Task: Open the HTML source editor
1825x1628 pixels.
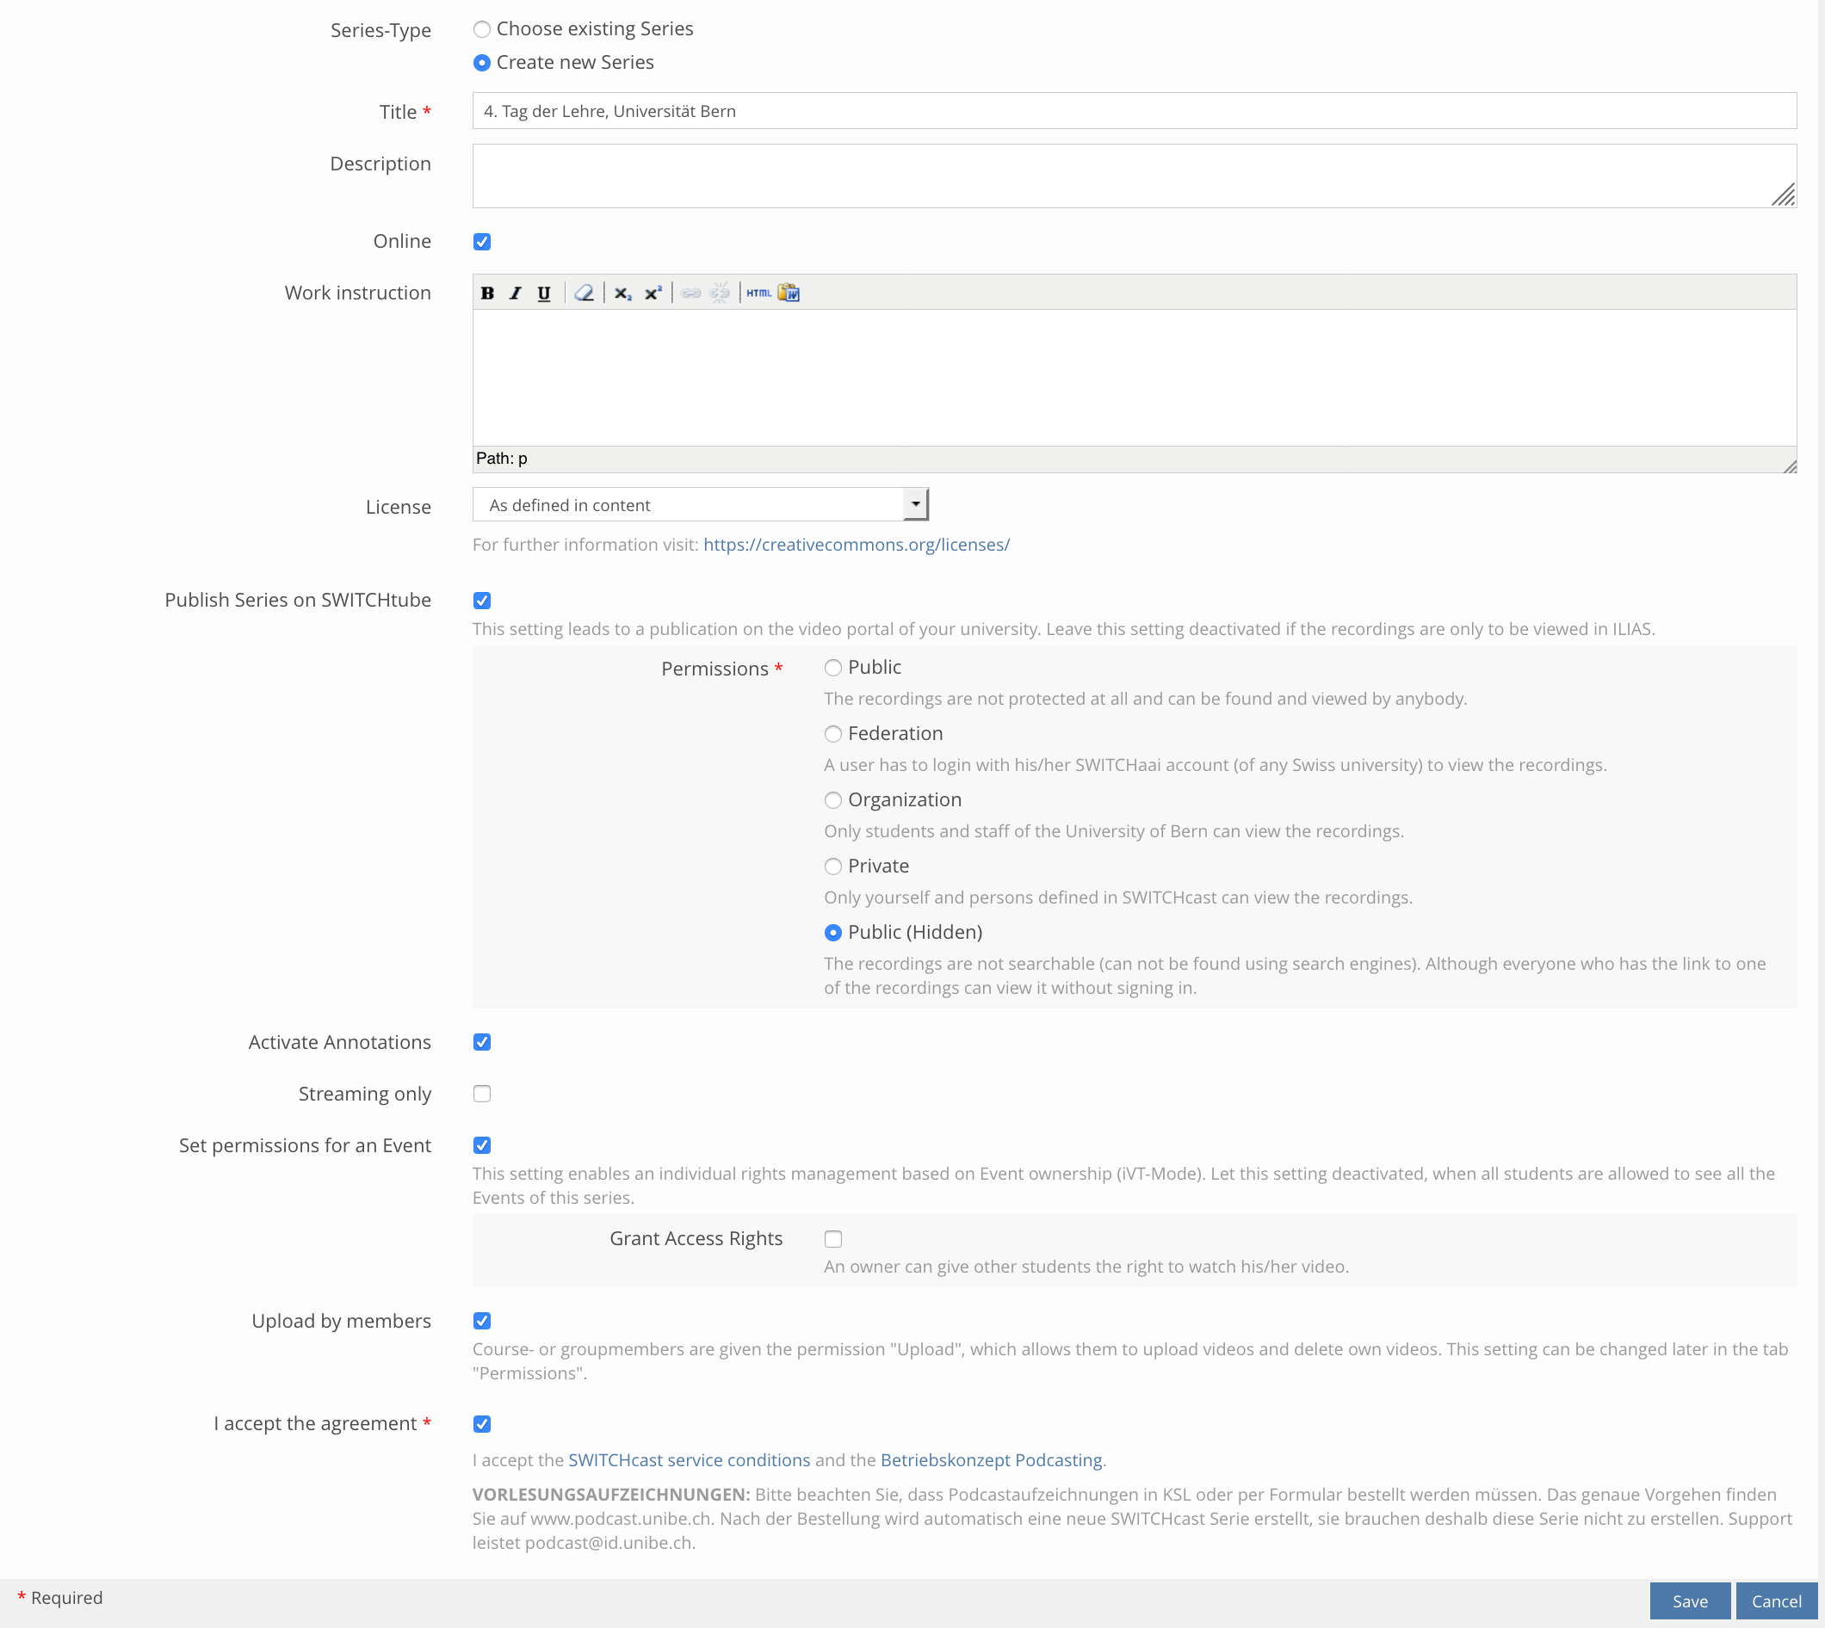Action: click(x=758, y=293)
